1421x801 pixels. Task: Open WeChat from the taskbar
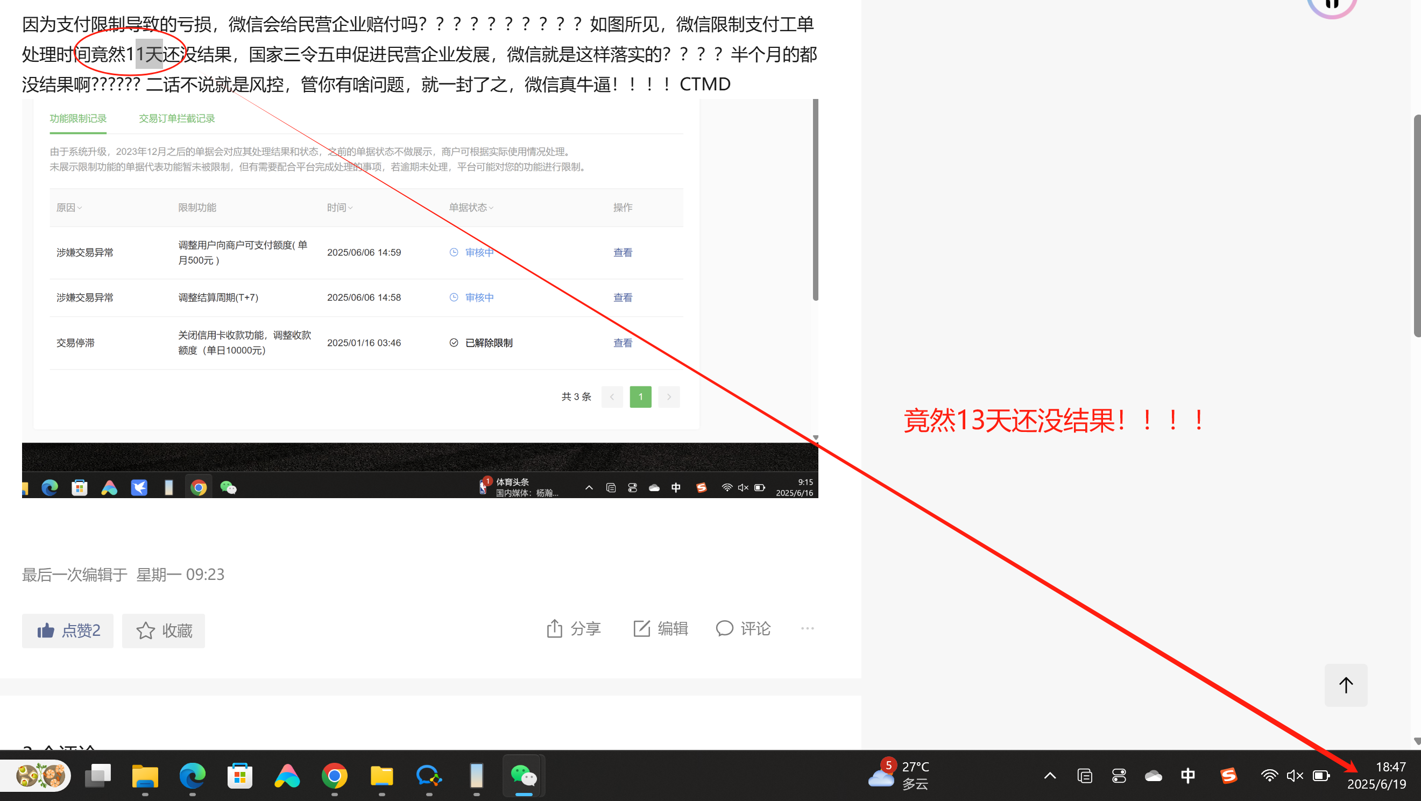523,776
